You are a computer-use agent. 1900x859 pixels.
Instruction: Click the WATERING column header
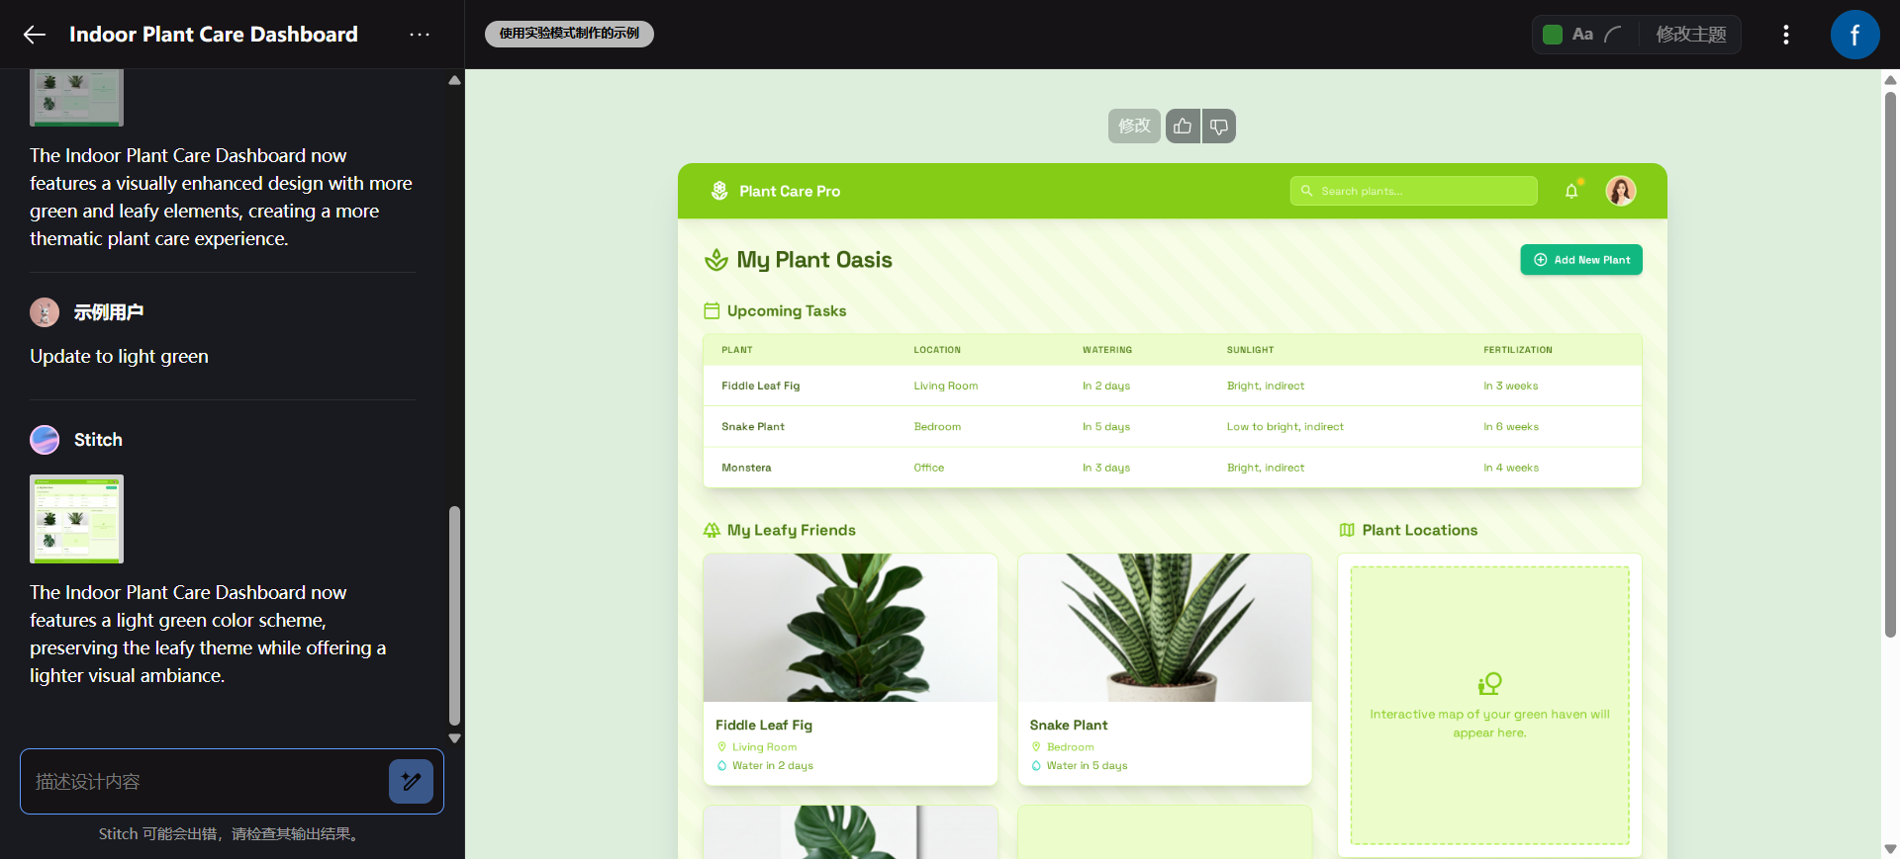(1107, 350)
